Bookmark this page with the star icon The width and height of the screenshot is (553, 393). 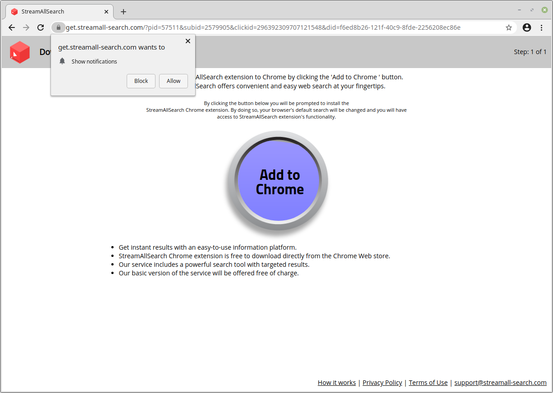(x=509, y=27)
